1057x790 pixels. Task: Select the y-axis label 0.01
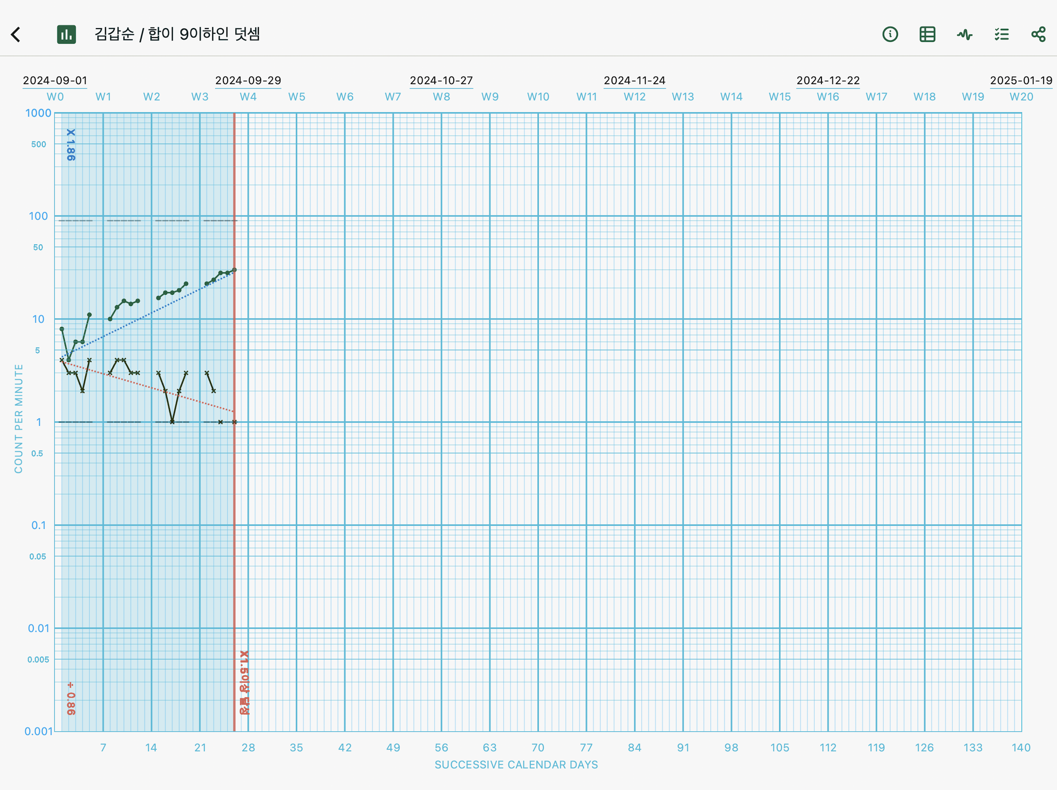[x=38, y=628]
